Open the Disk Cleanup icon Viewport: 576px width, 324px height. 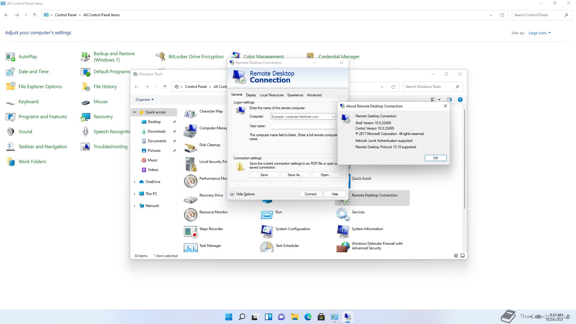click(x=190, y=148)
